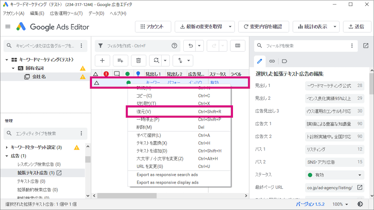This screenshot has height=210, width=374.
Task: Open filter help question mark icon
Action: [174, 45]
